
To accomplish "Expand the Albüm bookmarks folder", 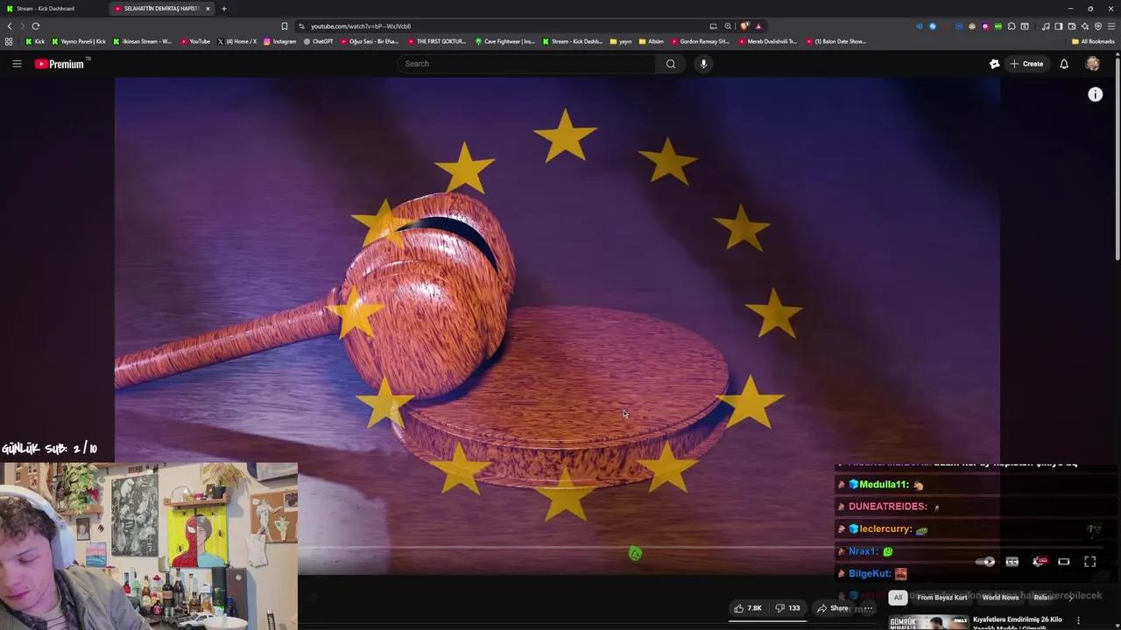I will pyautogui.click(x=652, y=41).
